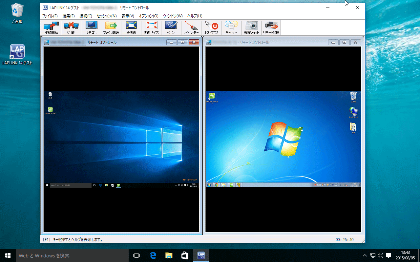The height and width of the screenshot is (262, 420).
Task: Click the 切断 (disconnect) toolbar icon
Action: pos(71,28)
